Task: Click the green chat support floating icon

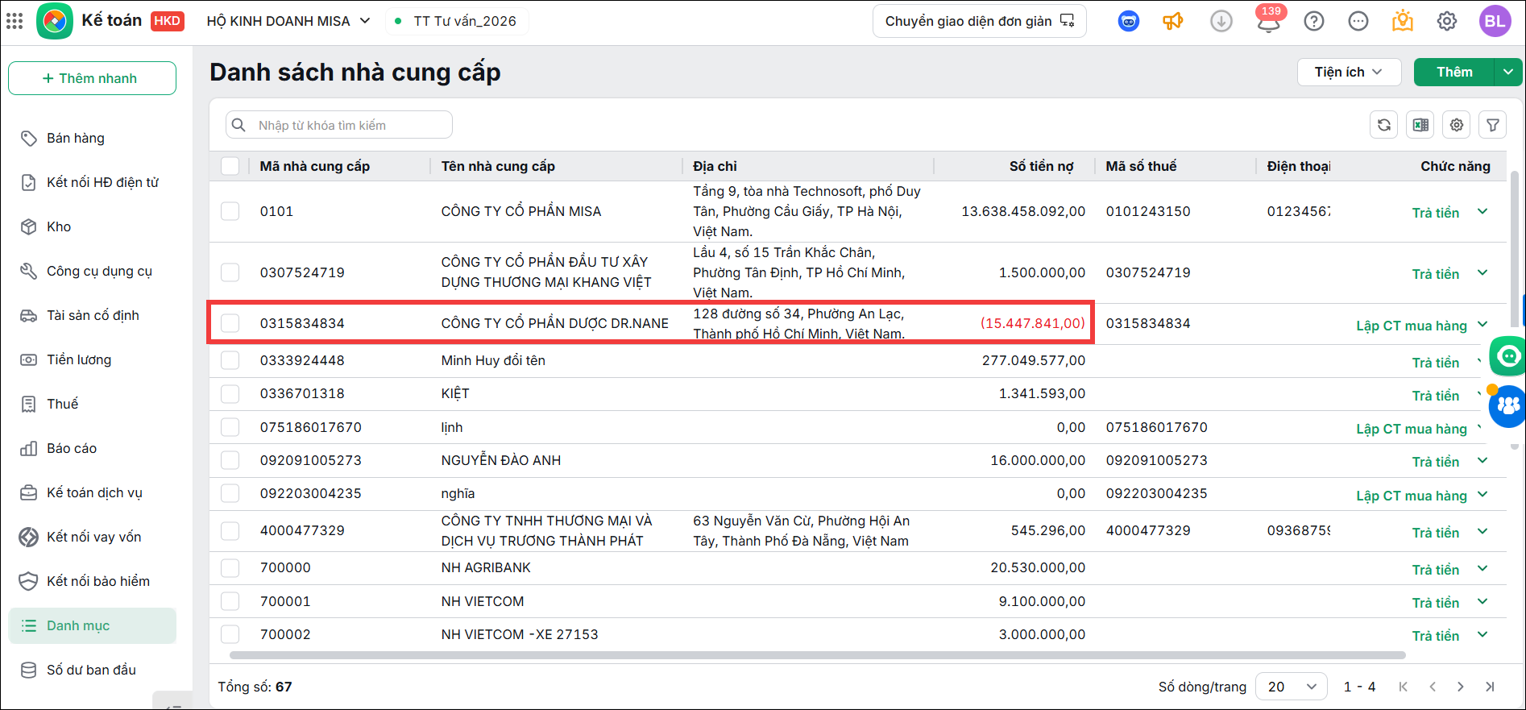Action: (1507, 355)
